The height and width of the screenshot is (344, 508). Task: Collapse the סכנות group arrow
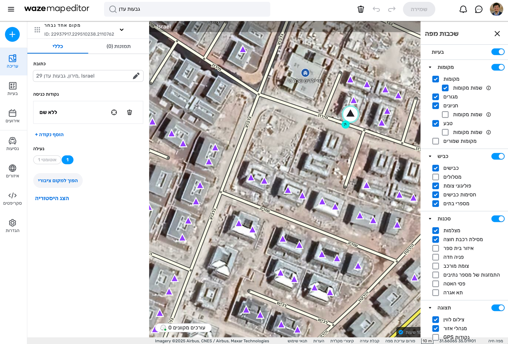[430, 219]
